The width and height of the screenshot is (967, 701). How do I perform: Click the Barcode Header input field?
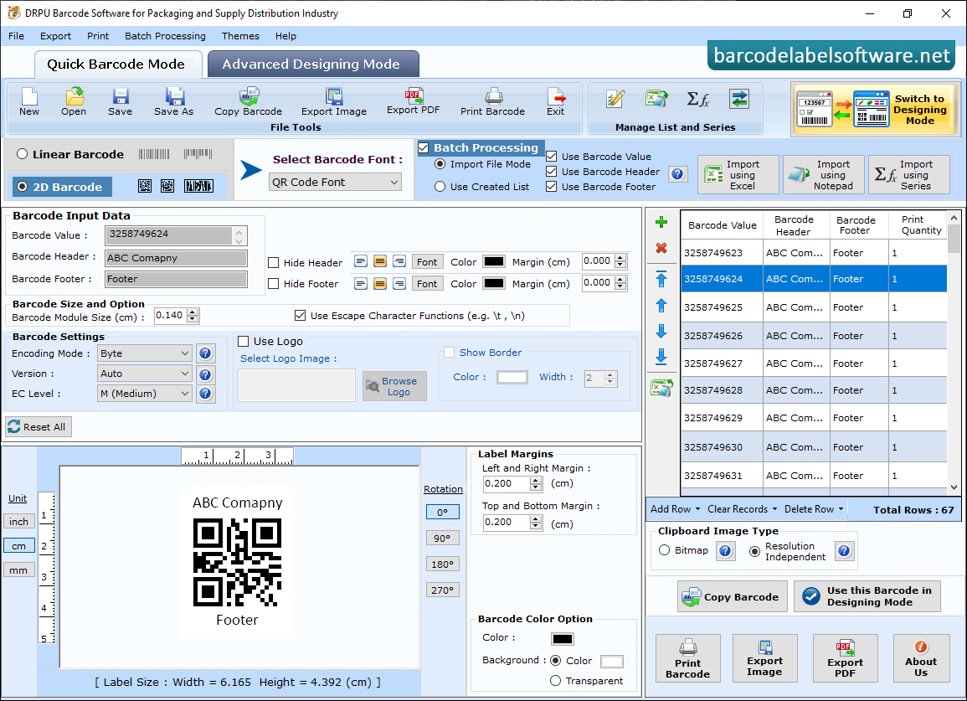pos(176,258)
